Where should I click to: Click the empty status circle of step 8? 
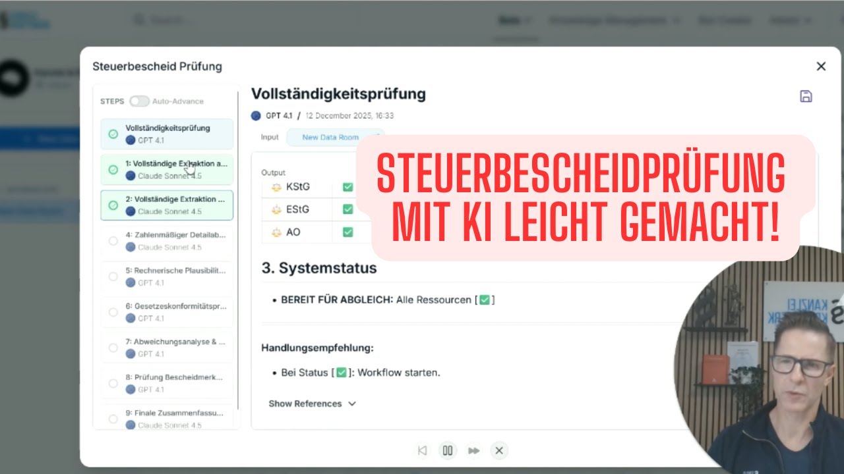pos(113,383)
